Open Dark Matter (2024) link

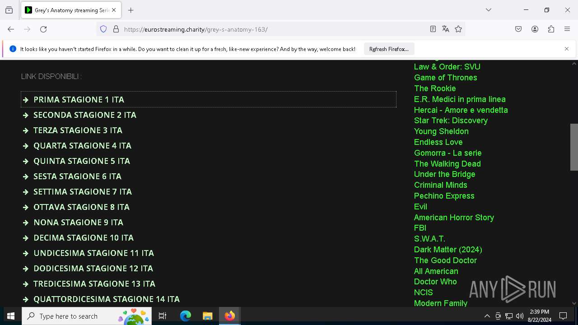point(448,250)
